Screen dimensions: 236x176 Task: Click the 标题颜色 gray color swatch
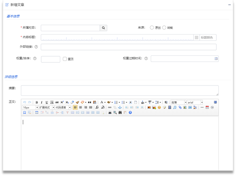coord(197,37)
